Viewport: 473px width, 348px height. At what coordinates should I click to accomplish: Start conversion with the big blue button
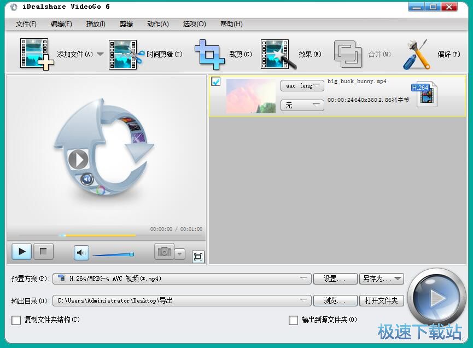(436, 298)
